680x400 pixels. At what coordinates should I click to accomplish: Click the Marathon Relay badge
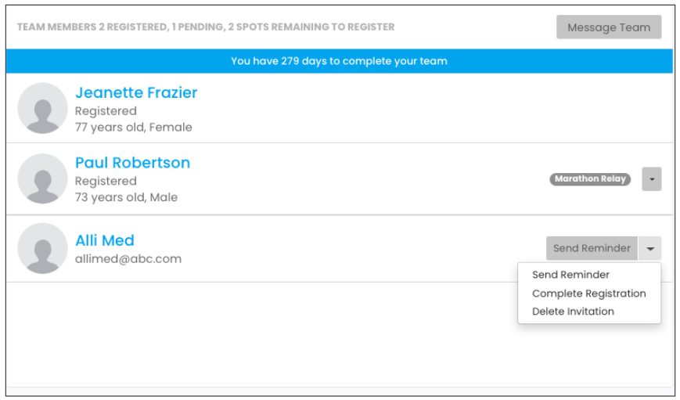coord(590,179)
